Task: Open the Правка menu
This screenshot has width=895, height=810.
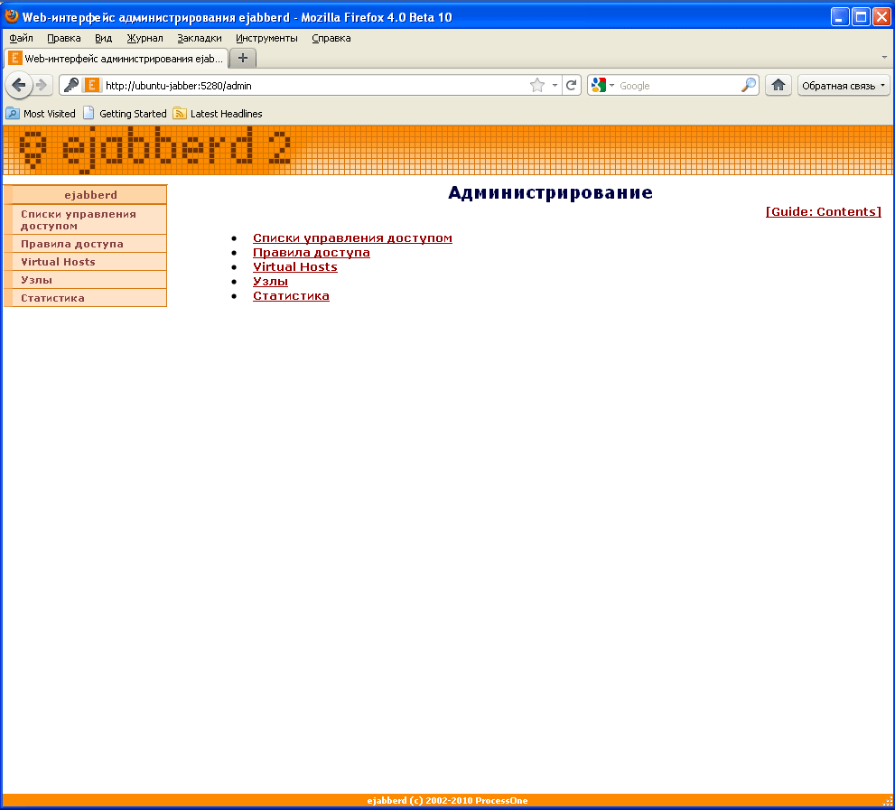Action: (64, 38)
